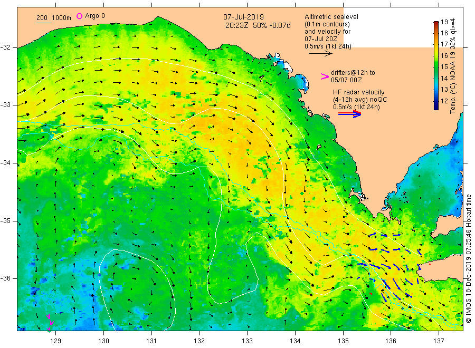Click the latitude label -33
The image size is (475, 348).
click(5, 105)
